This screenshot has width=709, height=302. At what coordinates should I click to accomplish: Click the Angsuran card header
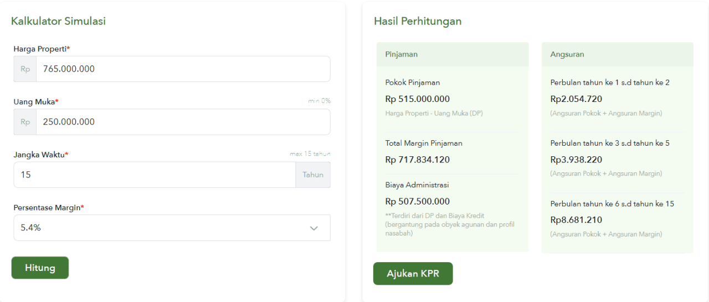click(x=617, y=54)
